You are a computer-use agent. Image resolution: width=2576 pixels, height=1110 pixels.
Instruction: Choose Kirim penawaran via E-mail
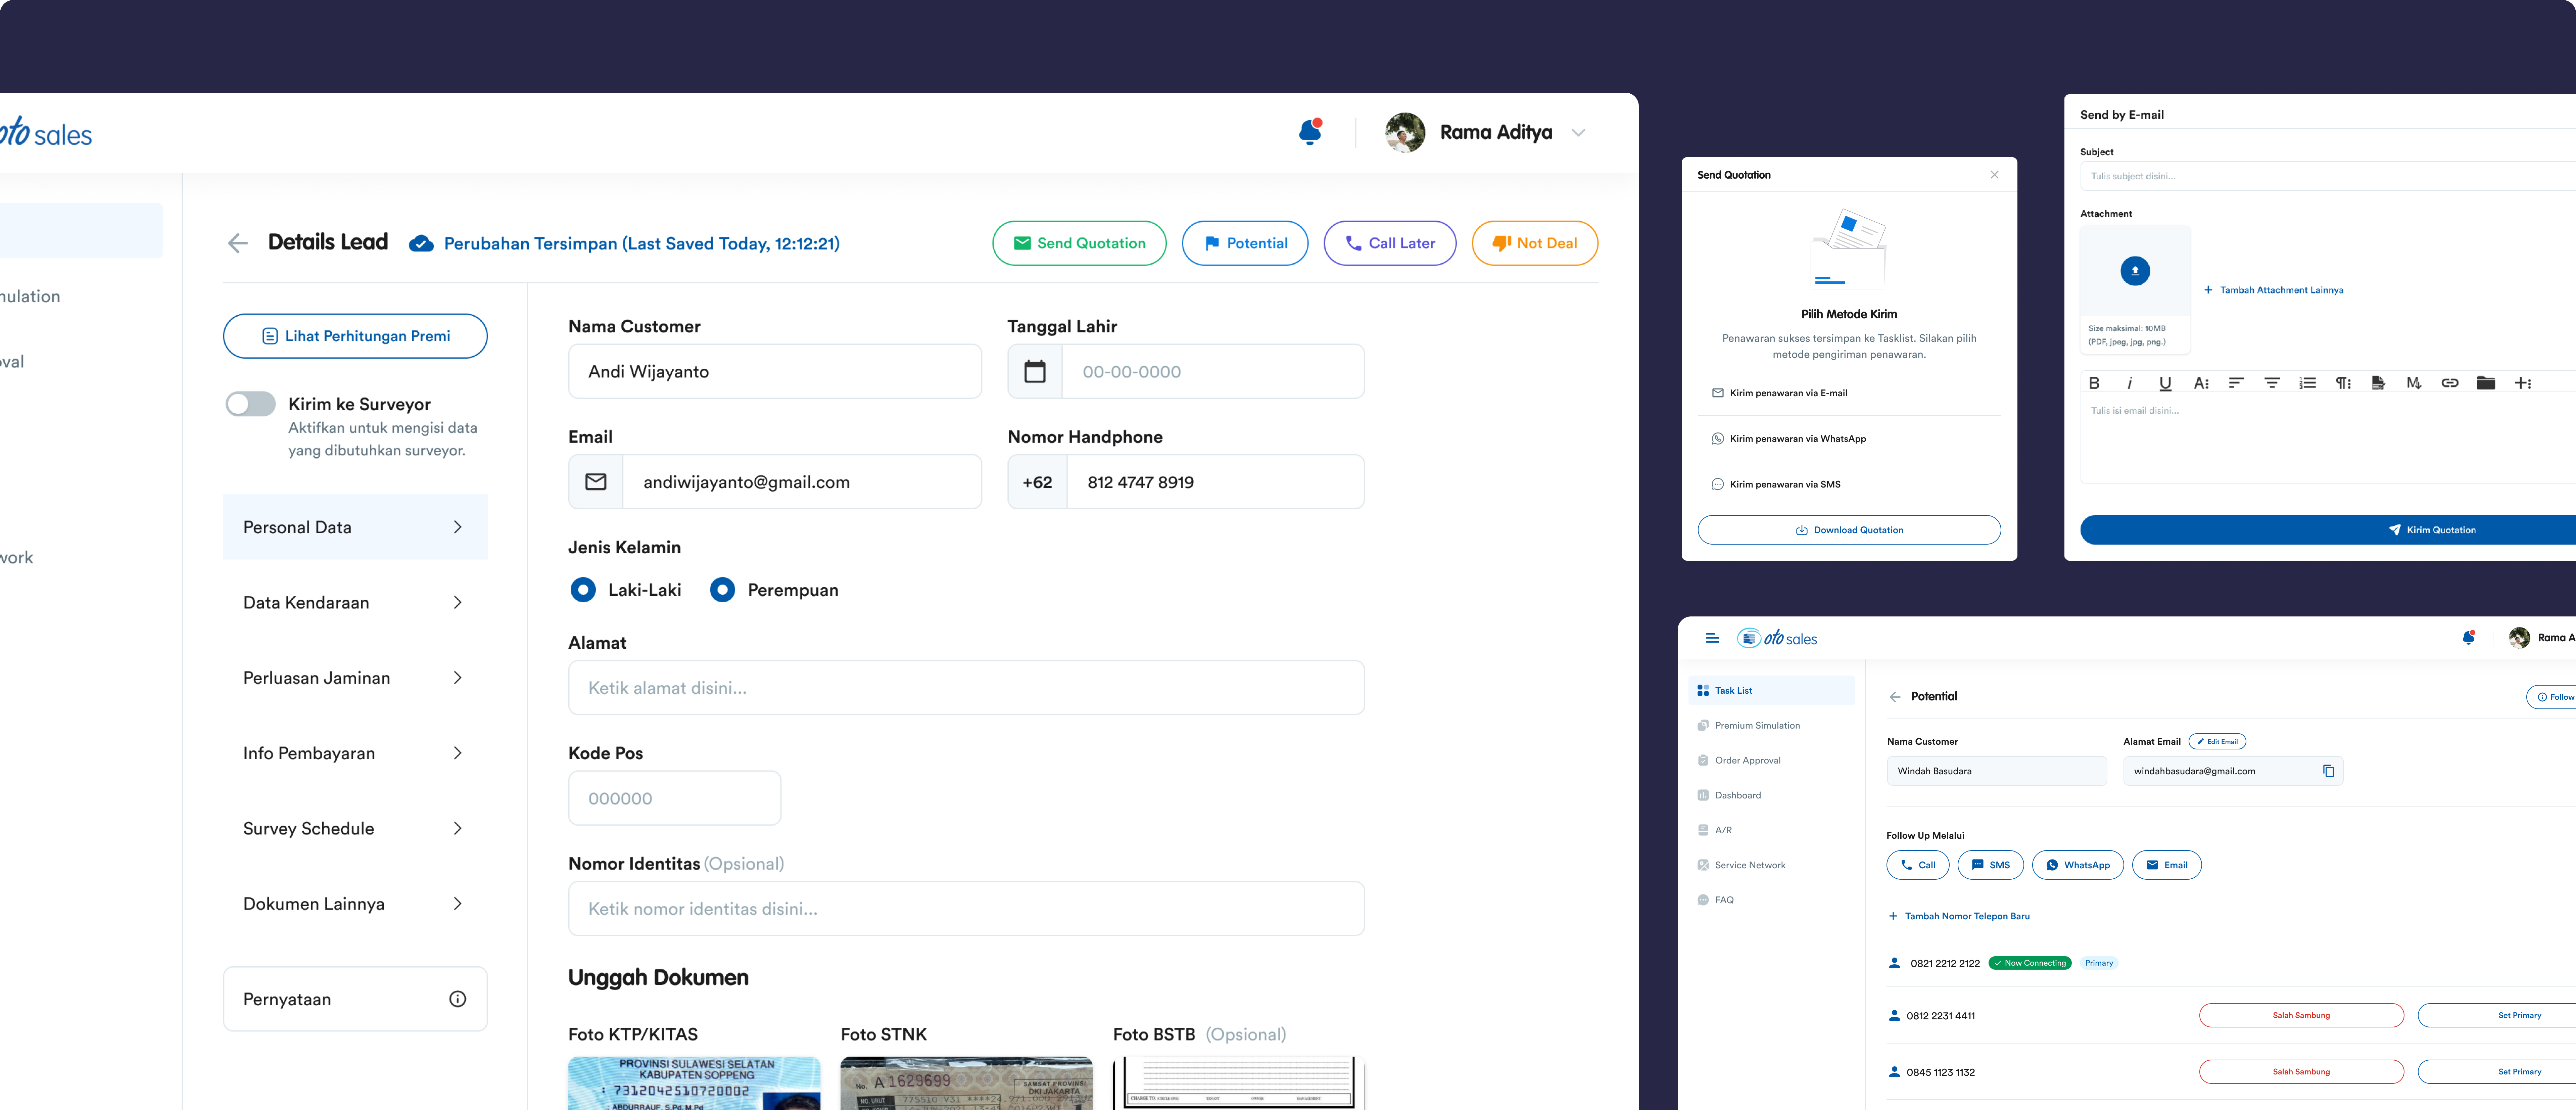(1849, 393)
